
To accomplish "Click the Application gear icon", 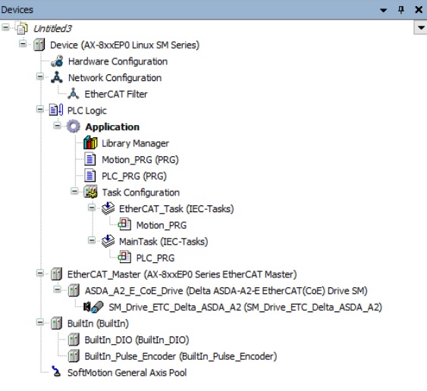I will [x=74, y=127].
